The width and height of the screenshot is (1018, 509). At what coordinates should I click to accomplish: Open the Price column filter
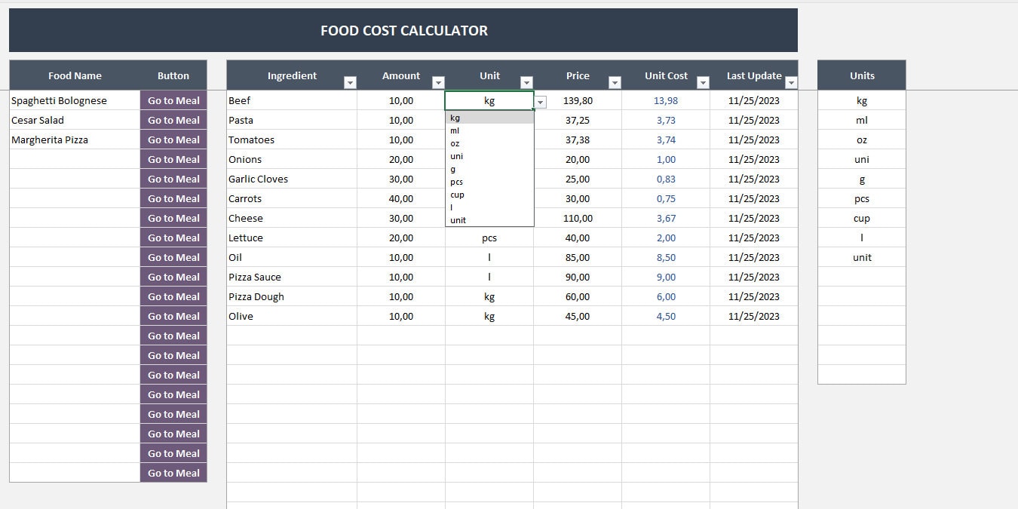615,80
